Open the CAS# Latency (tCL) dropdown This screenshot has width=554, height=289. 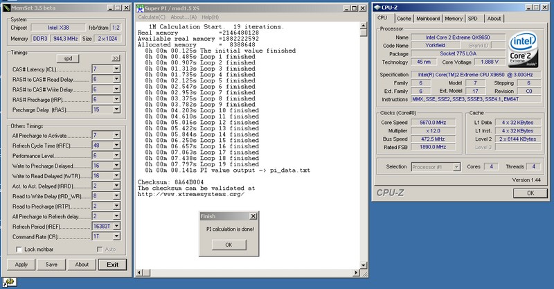116,69
